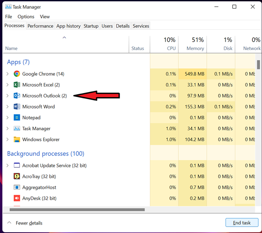The width and height of the screenshot is (262, 233).
Task: Click the AcroTray warning icon
Action: (17, 176)
